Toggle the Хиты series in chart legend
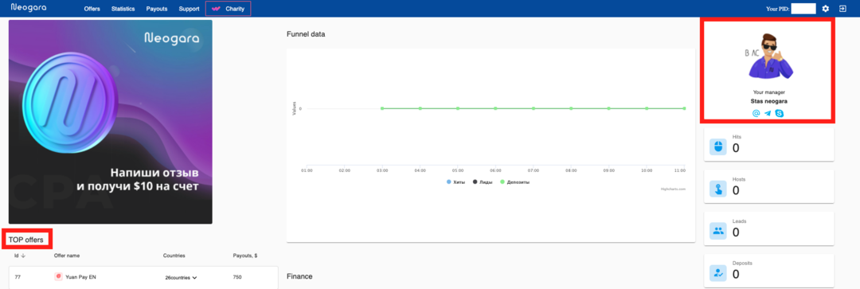Screen dimensions: 860x289 click(456, 182)
